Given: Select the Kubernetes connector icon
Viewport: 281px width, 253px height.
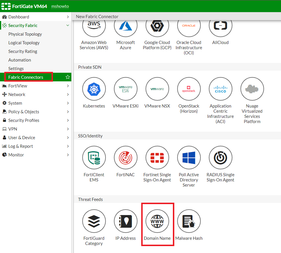Looking at the screenshot, I should (94, 89).
